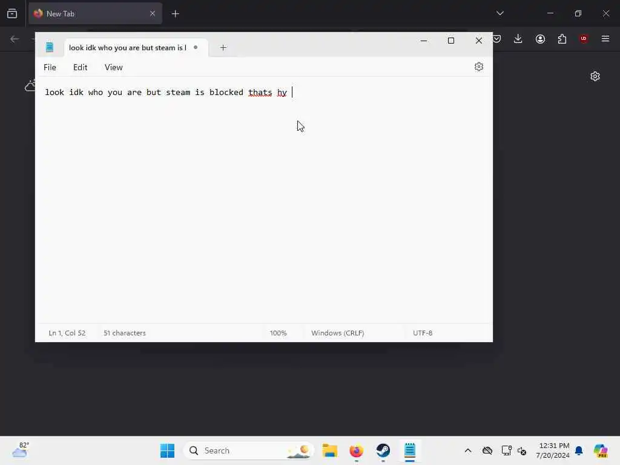Open Firefox account icon
Screen dimensions: 620x465
[x=540, y=39]
